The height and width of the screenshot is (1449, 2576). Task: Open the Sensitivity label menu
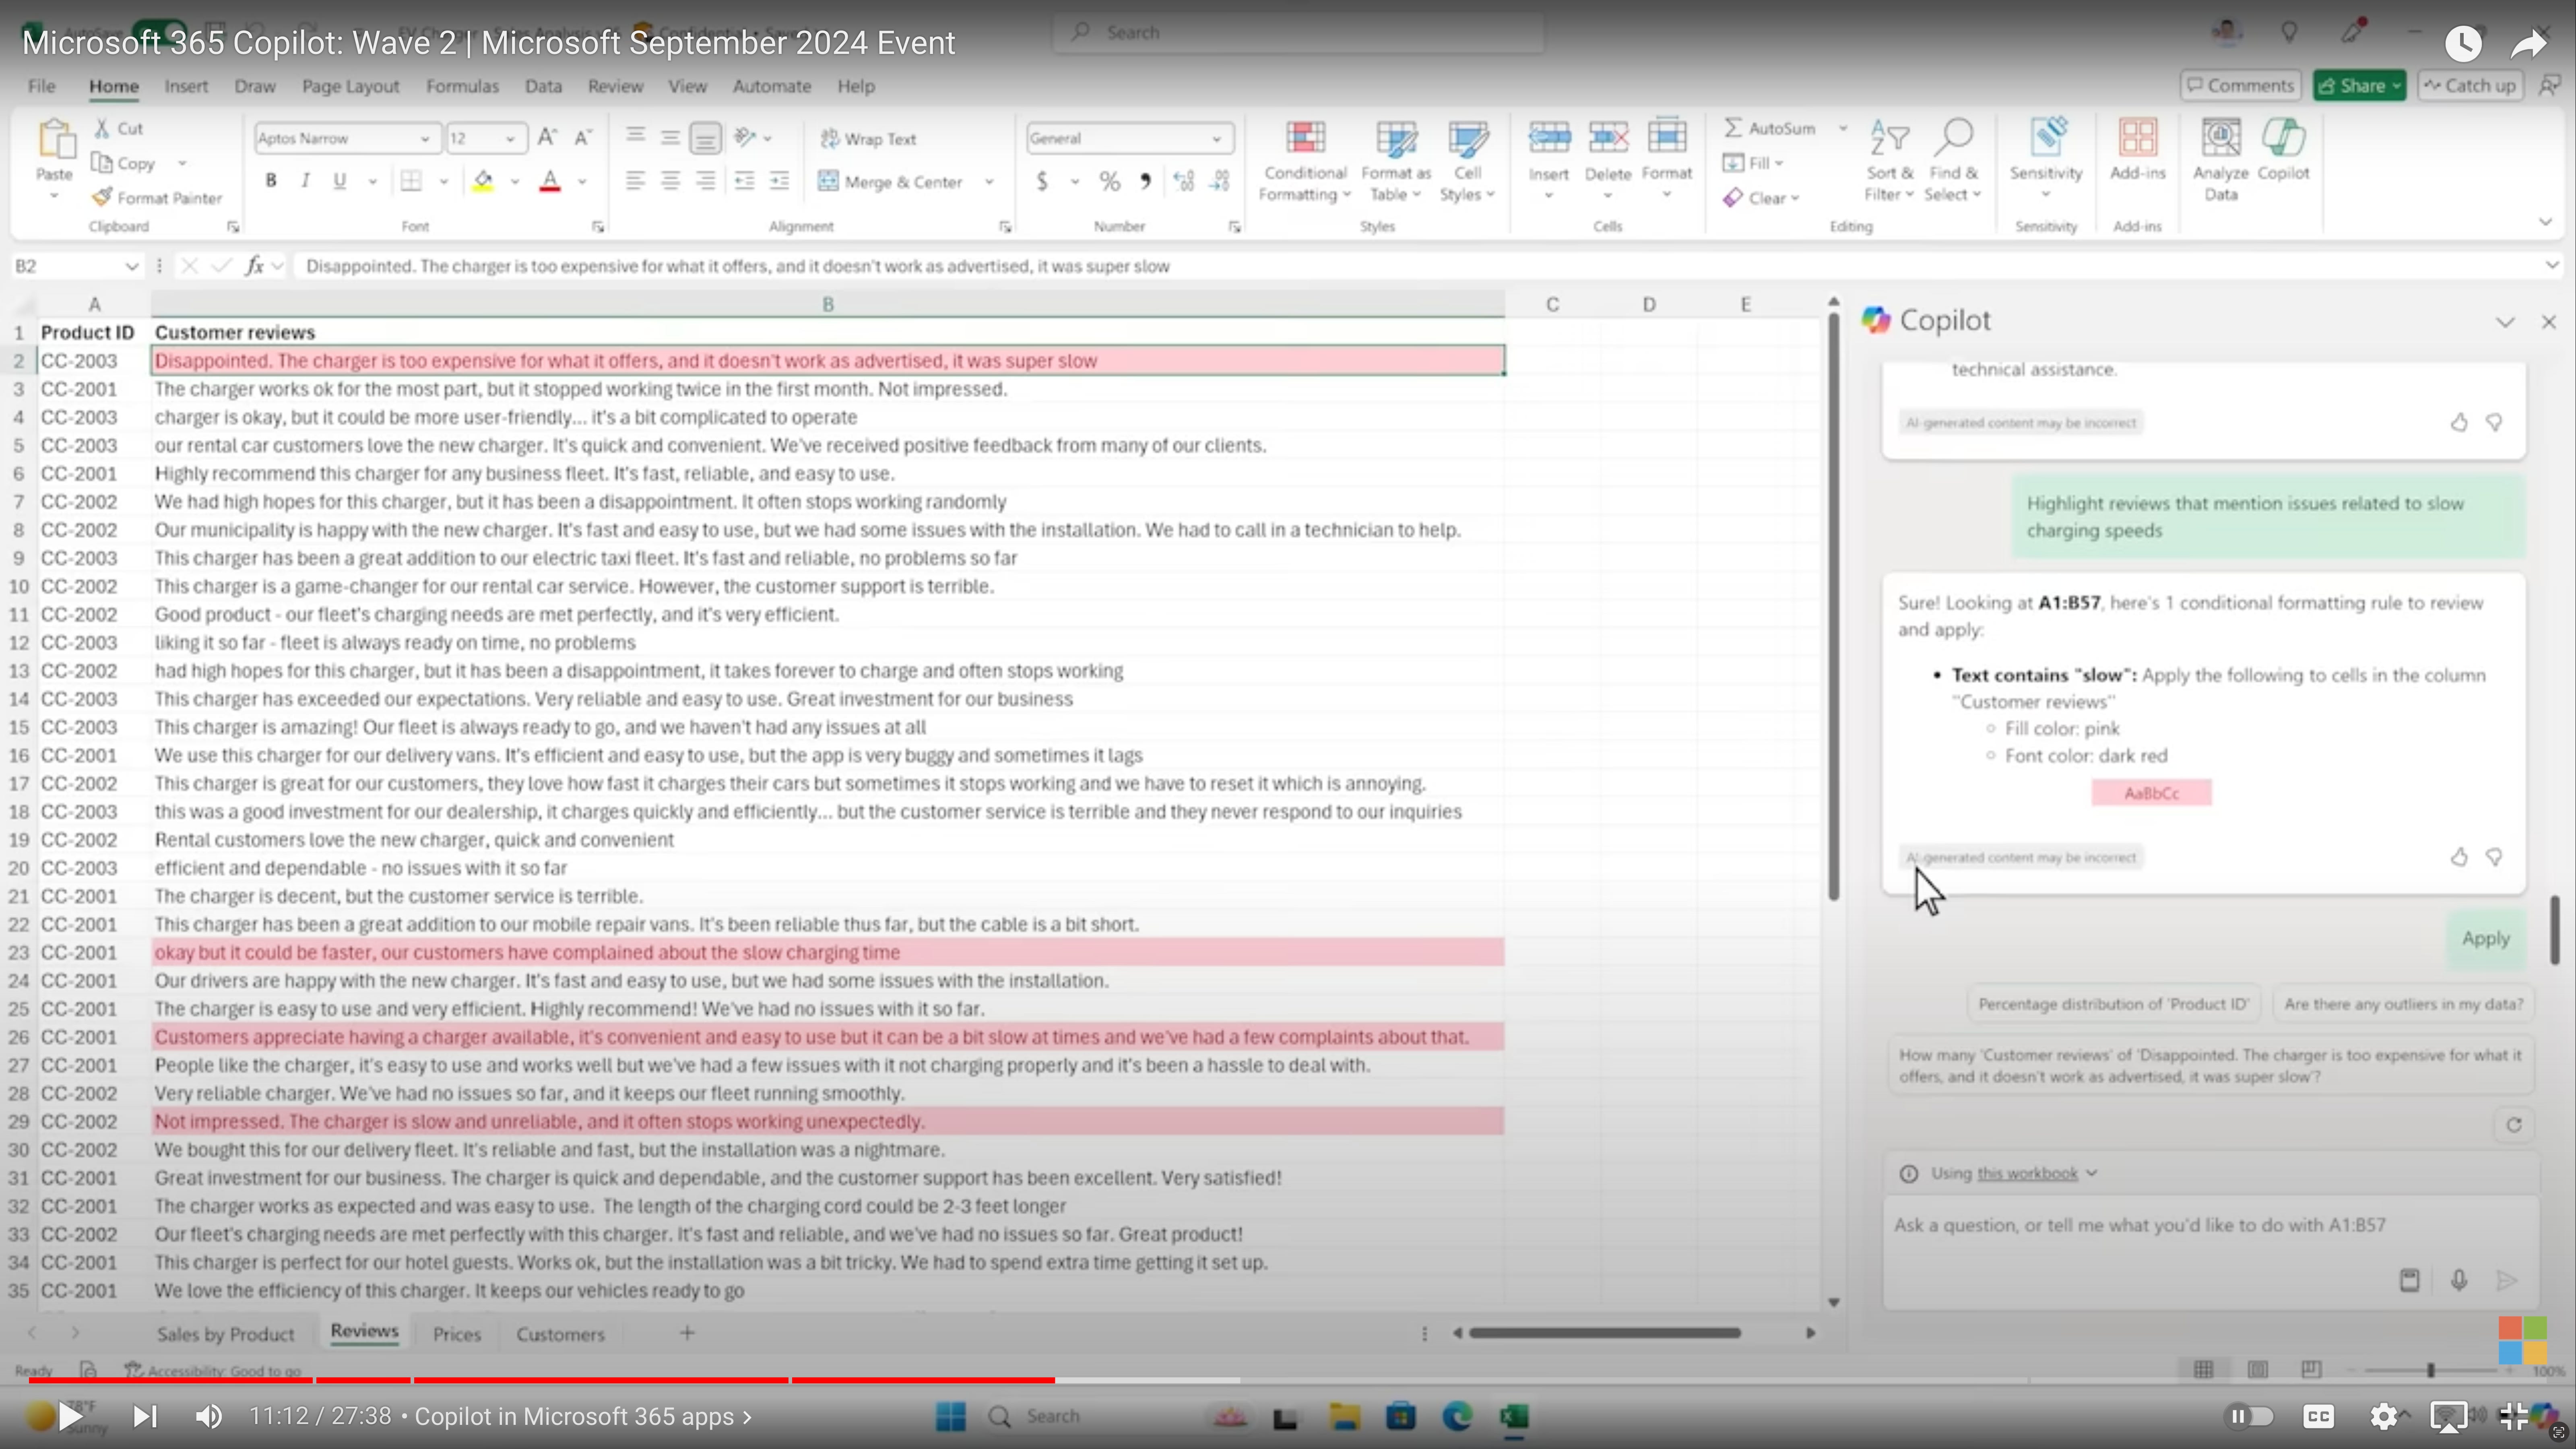click(2046, 158)
